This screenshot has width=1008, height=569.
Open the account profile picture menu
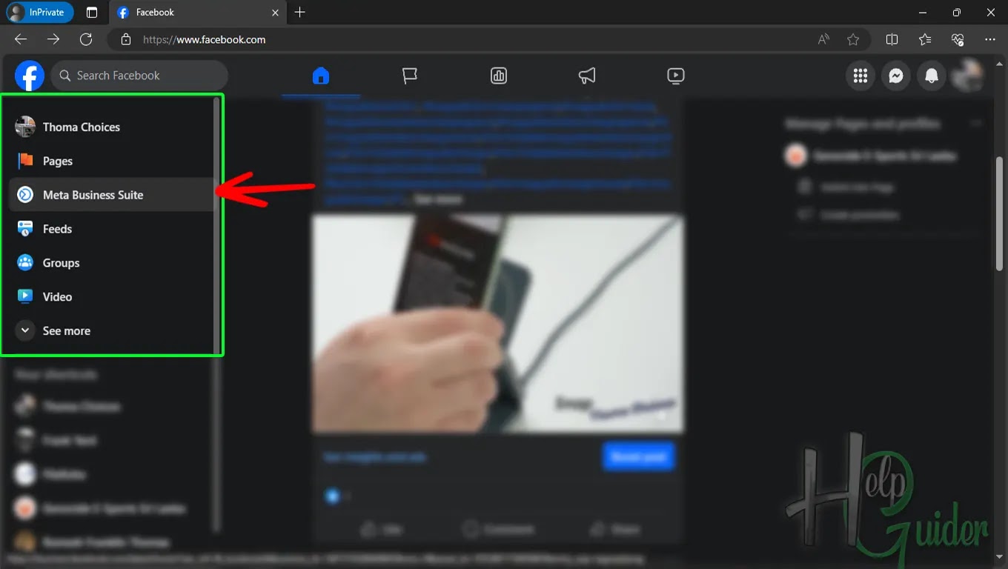pyautogui.click(x=967, y=76)
